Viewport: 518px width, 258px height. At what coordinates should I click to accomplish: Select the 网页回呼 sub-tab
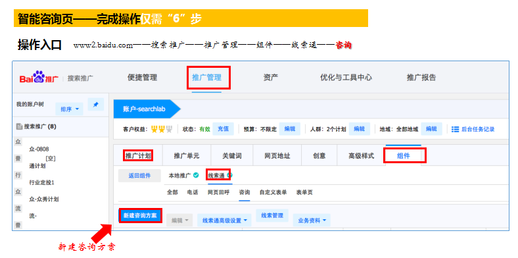[218, 192]
